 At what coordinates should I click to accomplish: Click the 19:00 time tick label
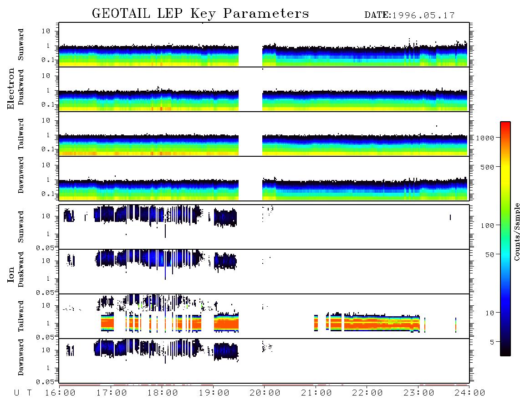[x=214, y=393]
